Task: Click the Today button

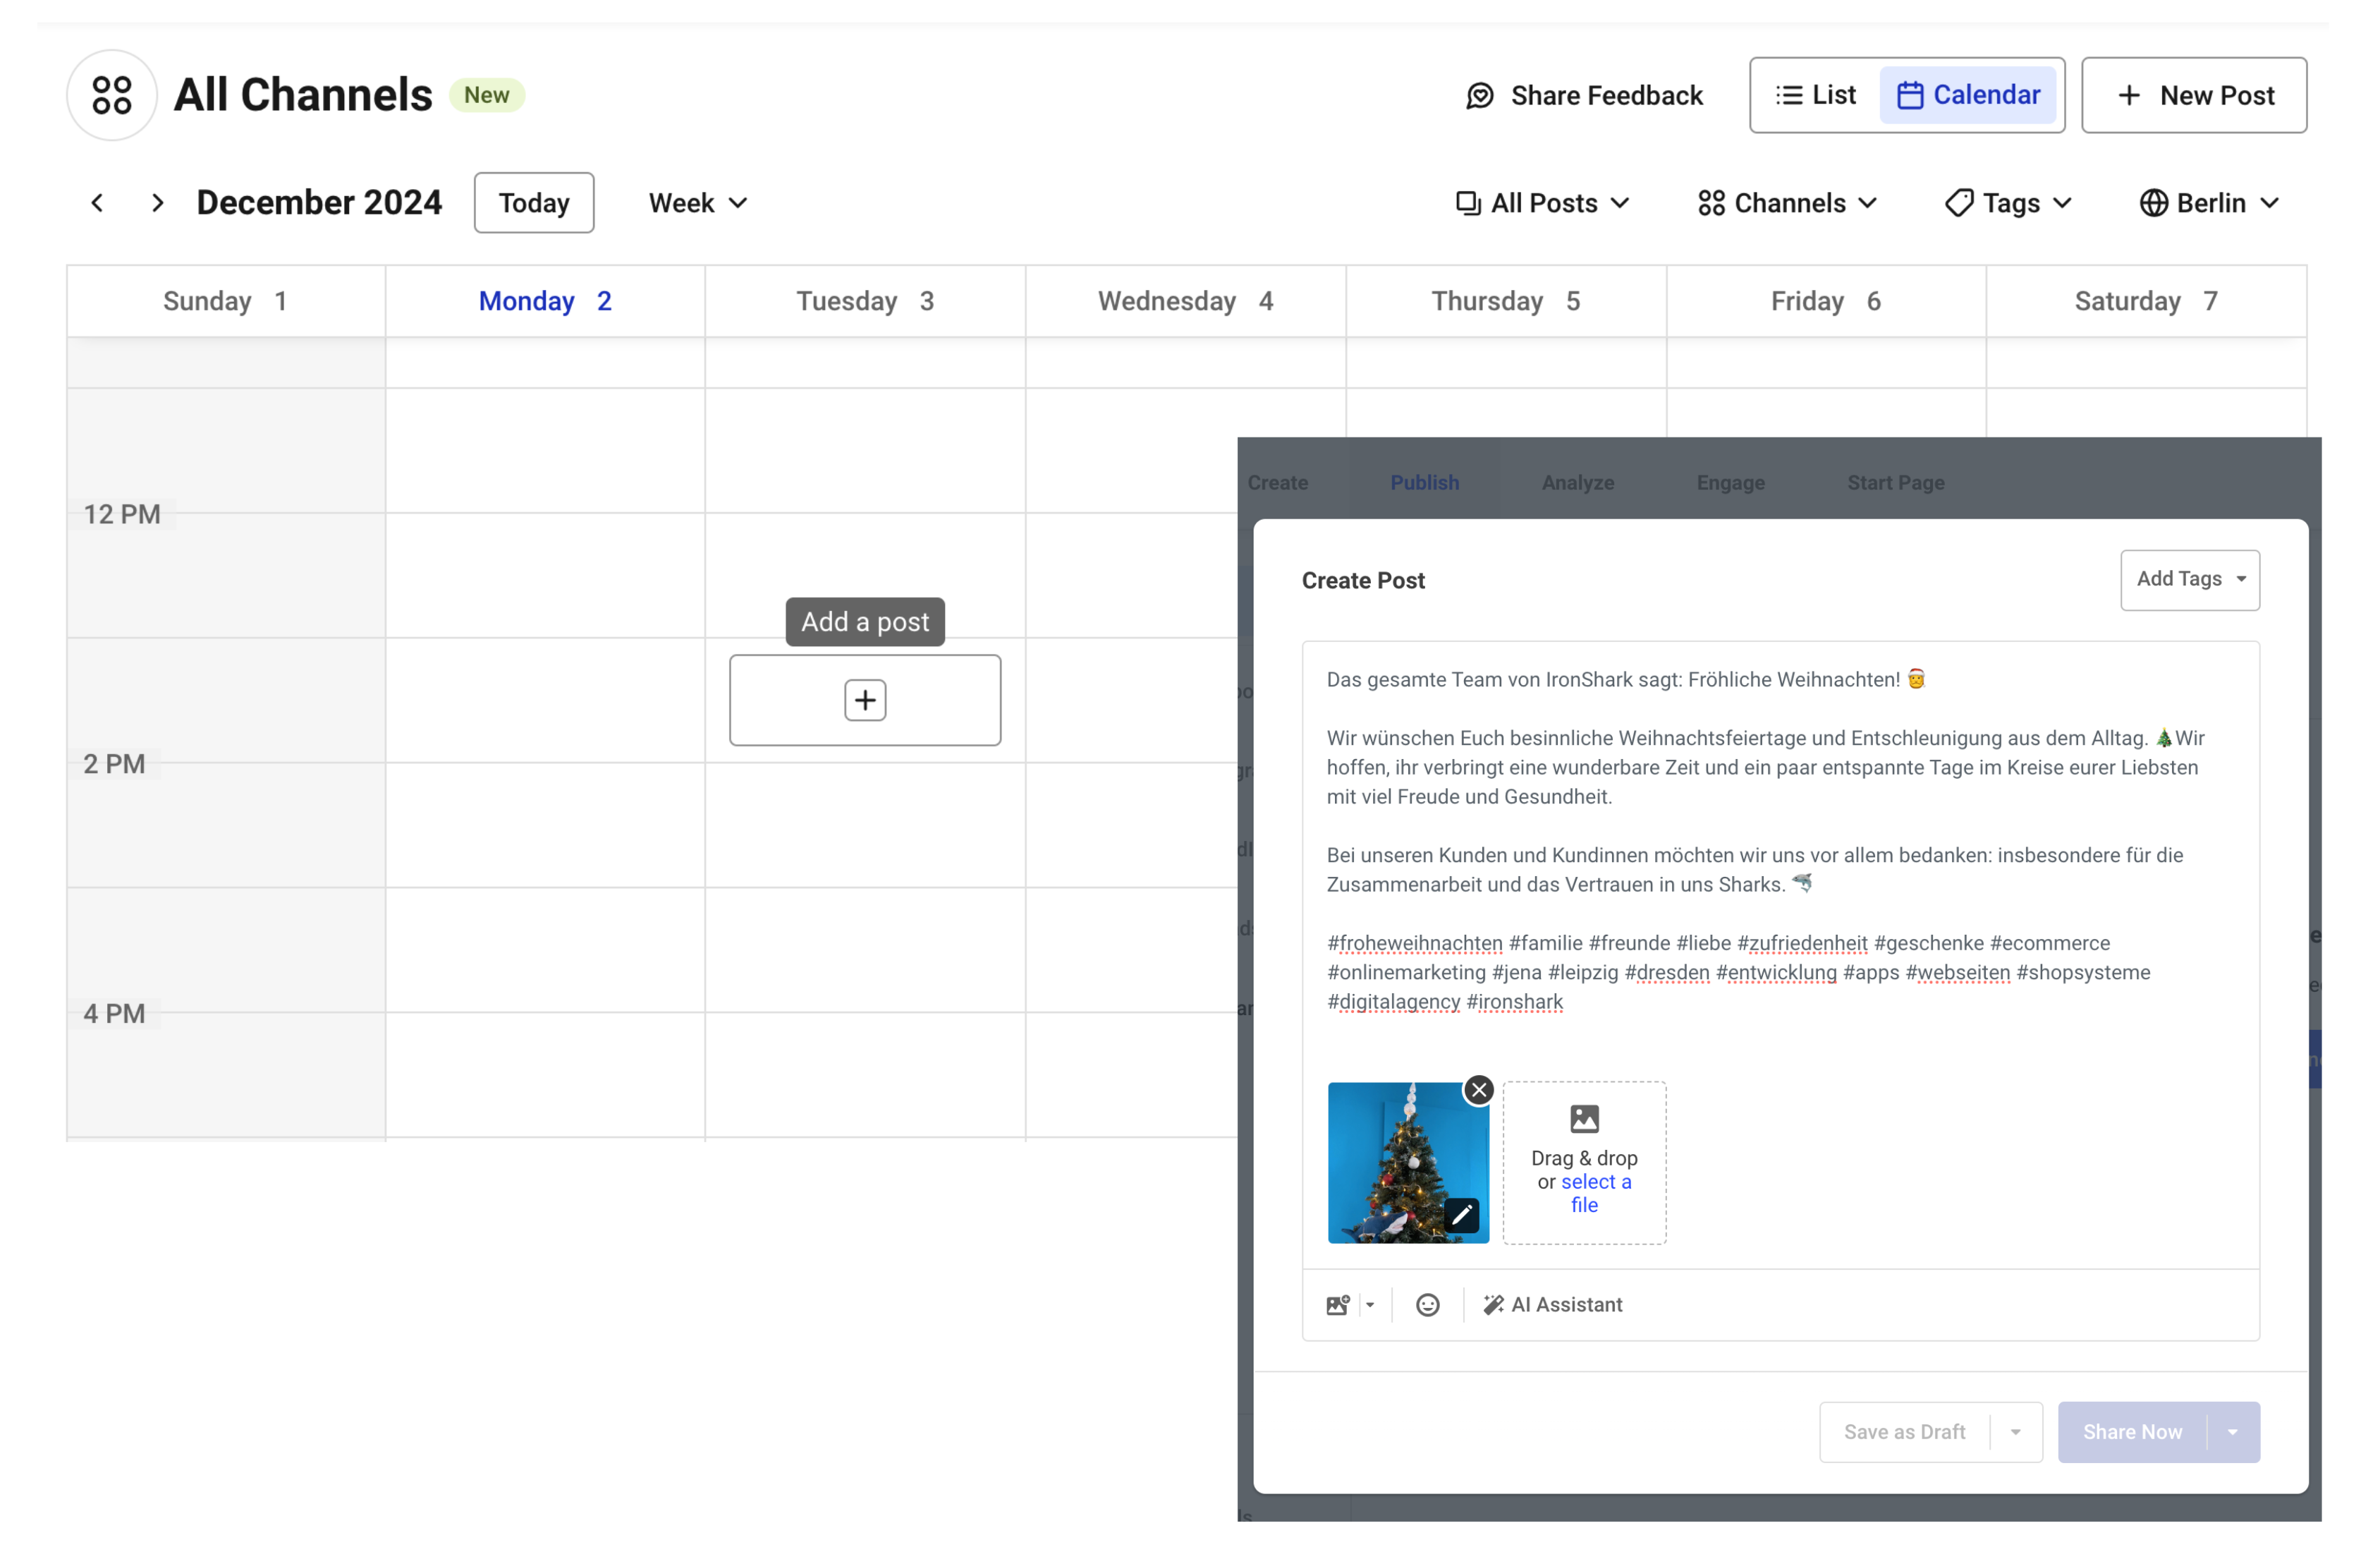Action: [534, 203]
